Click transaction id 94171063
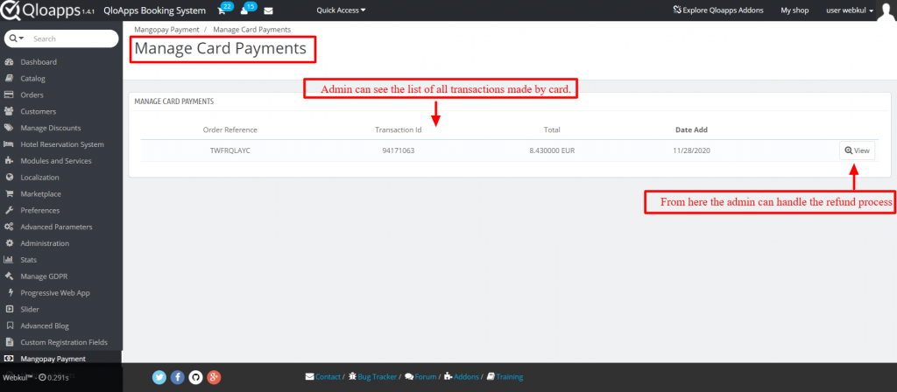 399,150
